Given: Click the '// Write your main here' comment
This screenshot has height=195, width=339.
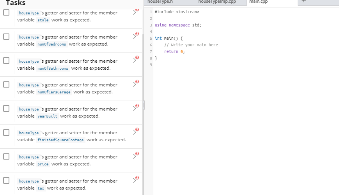Looking at the screenshot, I should coord(191,45).
